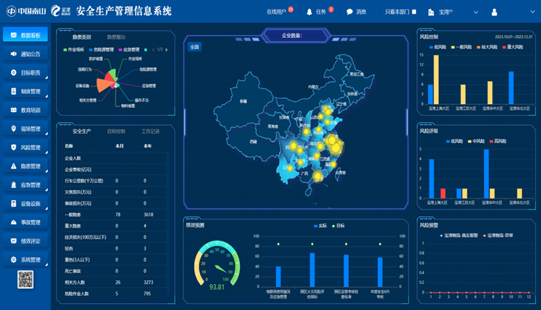541x310 pixels.
Task: Click the date range 2023.10.01~2023.12.31
Action: pyautogui.click(x=513, y=37)
